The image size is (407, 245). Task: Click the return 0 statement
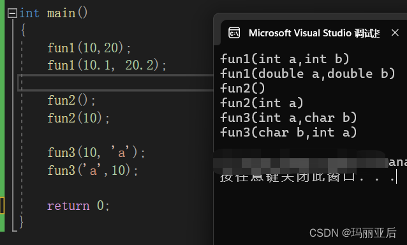(x=78, y=205)
